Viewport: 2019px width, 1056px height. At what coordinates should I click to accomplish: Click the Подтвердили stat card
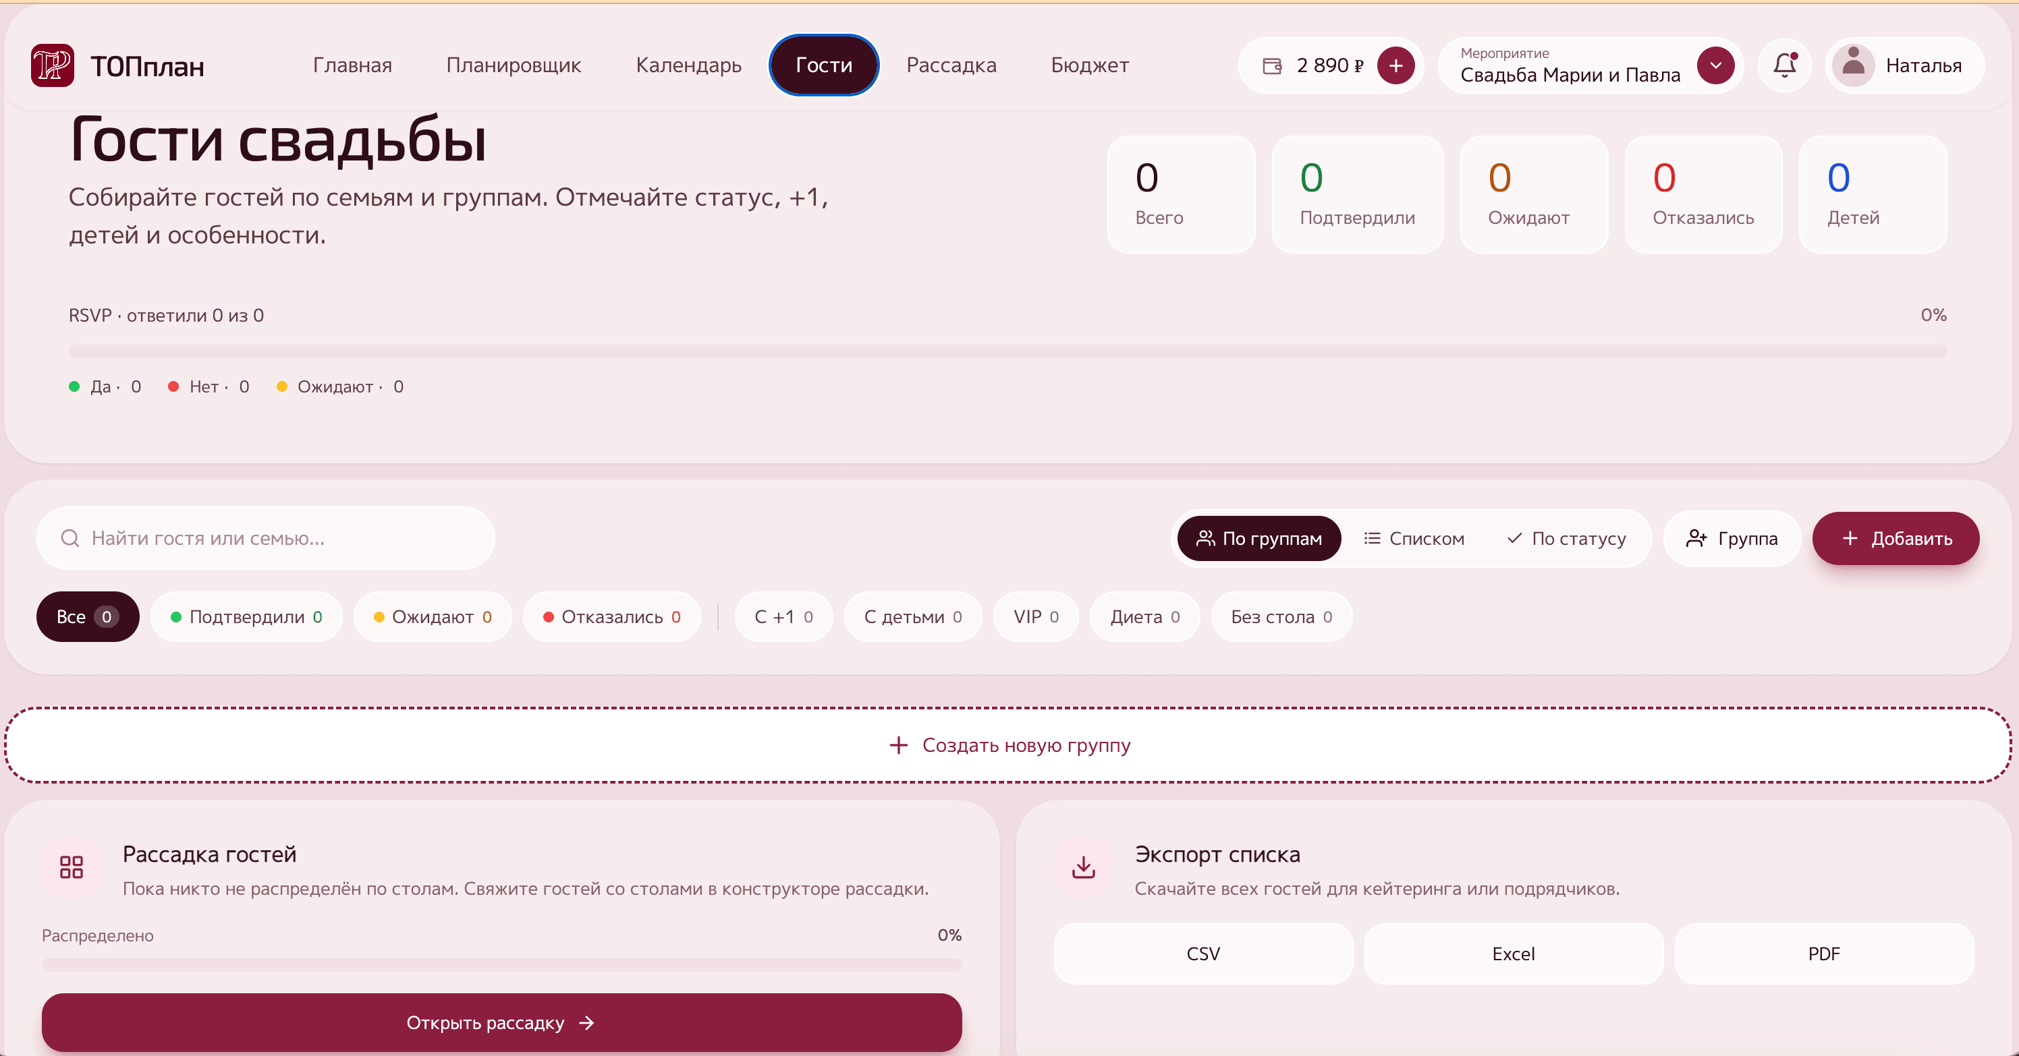click(x=1358, y=194)
